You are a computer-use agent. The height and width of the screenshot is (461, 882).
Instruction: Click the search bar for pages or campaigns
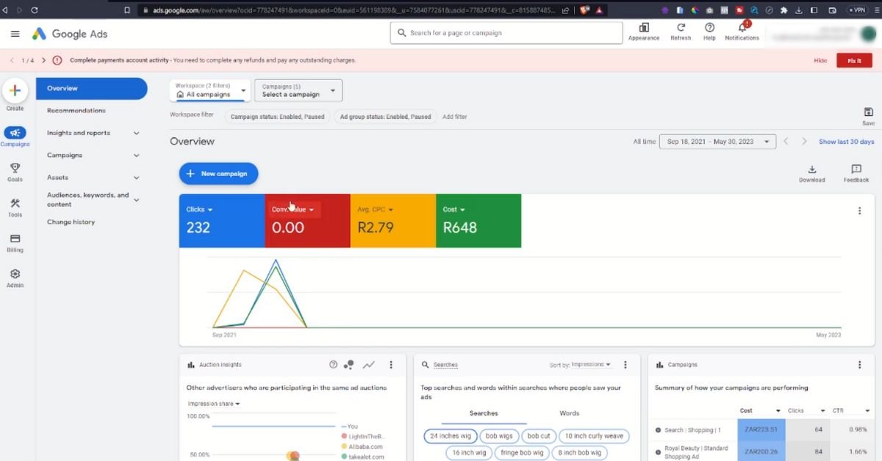[506, 32]
